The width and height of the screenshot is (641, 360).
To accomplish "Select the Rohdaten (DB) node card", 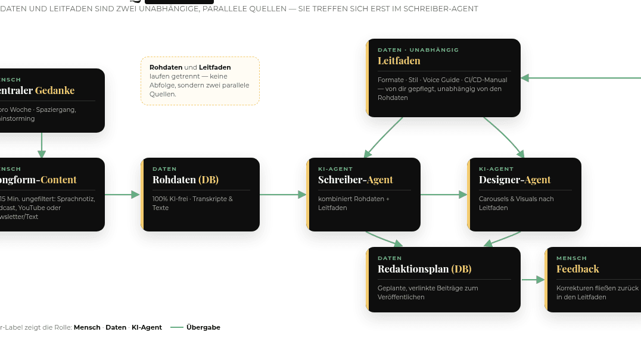I will click(200, 195).
